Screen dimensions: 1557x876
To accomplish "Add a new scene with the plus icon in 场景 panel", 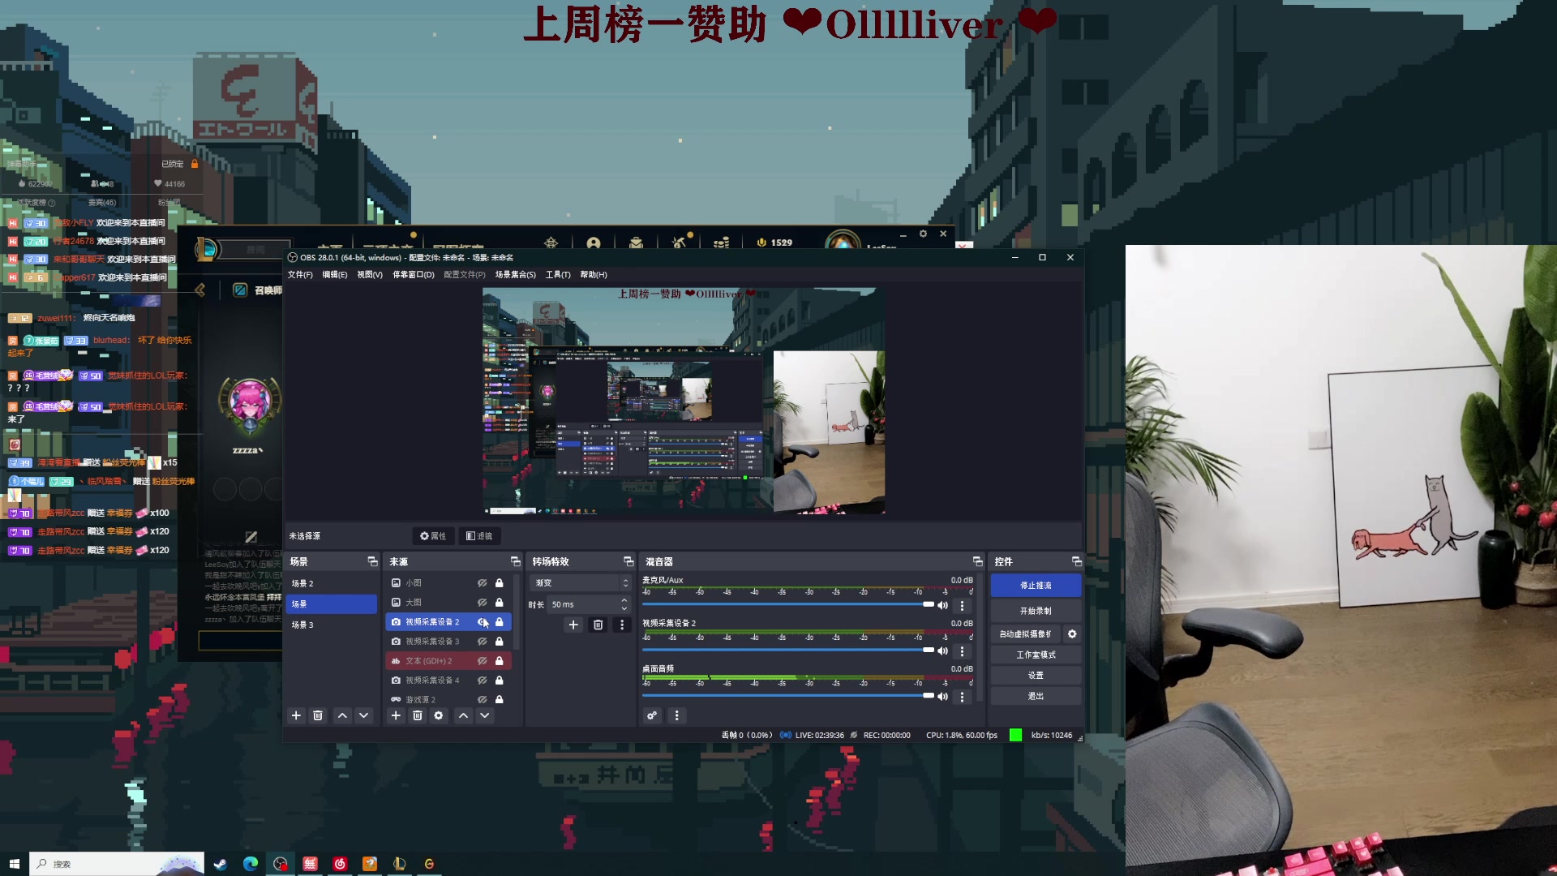I will pos(296,715).
